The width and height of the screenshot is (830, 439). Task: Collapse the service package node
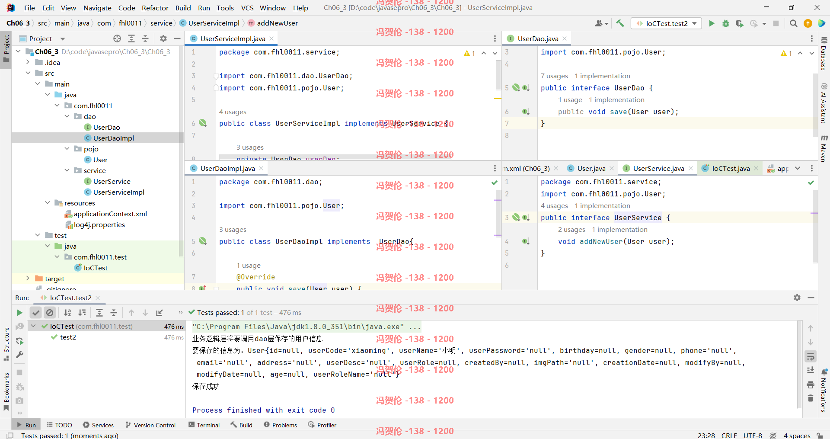(67, 170)
